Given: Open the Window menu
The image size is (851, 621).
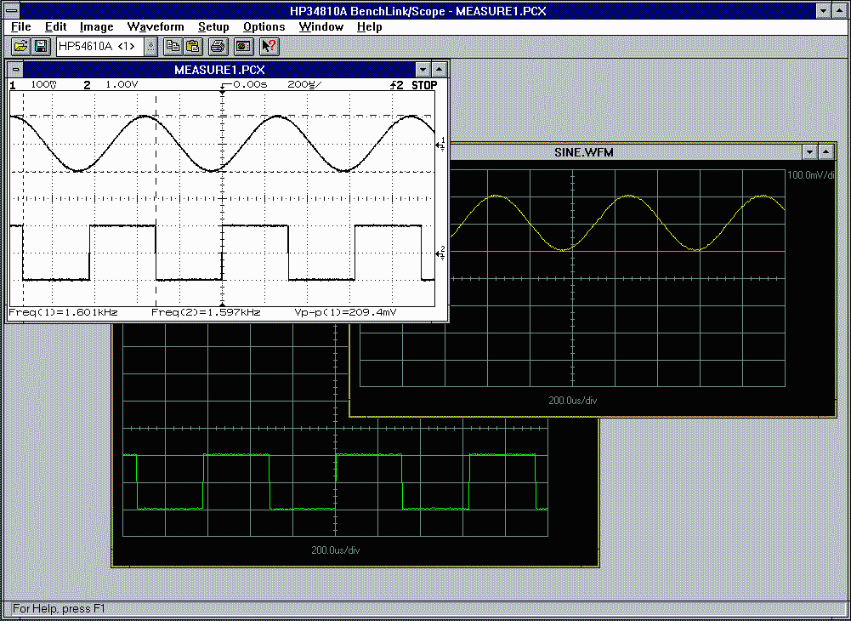Looking at the screenshot, I should pyautogui.click(x=321, y=26).
